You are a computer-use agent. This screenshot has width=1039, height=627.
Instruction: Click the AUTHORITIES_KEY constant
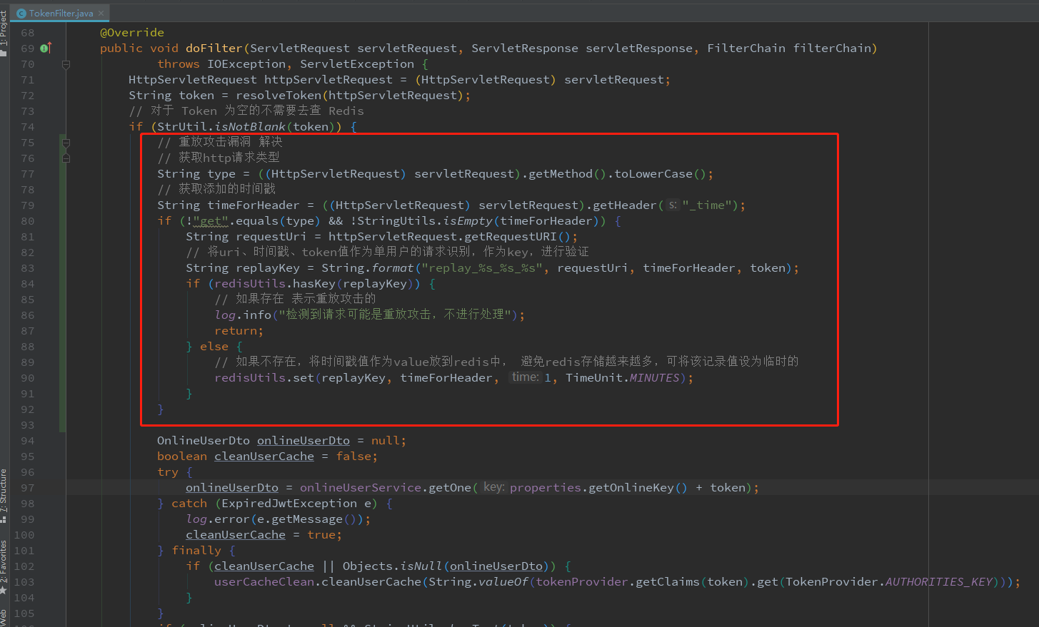coord(939,582)
